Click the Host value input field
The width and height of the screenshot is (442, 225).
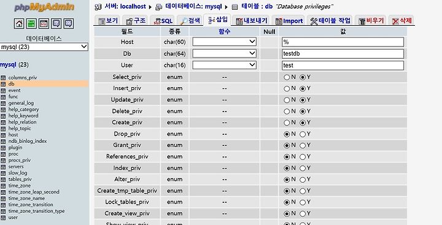pyautogui.click(x=343, y=42)
